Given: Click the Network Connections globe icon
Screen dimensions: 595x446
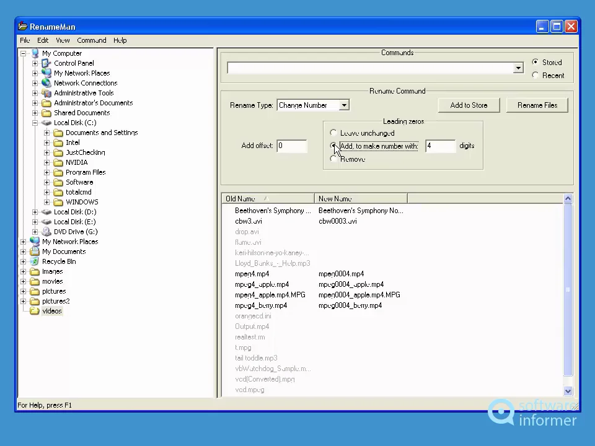Looking at the screenshot, I should [46, 83].
